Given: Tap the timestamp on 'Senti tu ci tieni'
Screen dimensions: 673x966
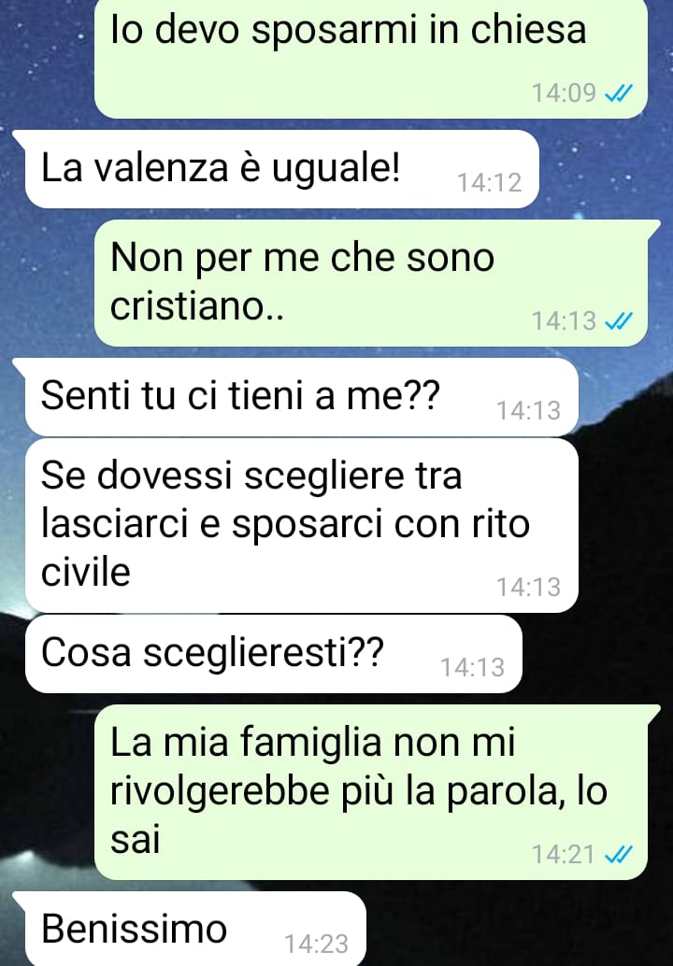Looking at the screenshot, I should click(529, 411).
